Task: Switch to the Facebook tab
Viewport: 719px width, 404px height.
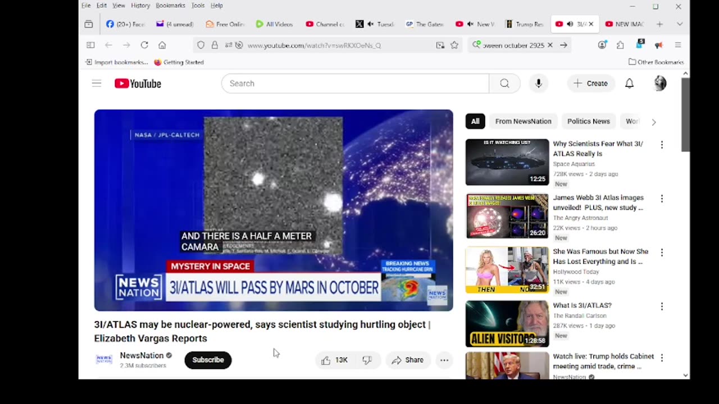Action: tap(126, 24)
